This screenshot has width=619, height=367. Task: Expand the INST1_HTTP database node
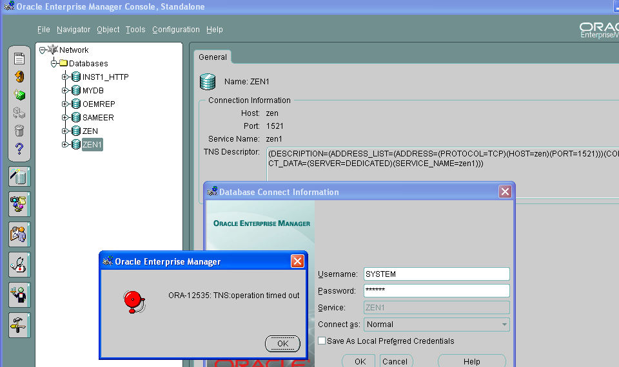click(65, 77)
